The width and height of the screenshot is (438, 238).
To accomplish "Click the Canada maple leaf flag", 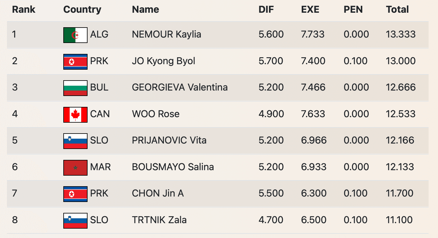I will (75, 114).
